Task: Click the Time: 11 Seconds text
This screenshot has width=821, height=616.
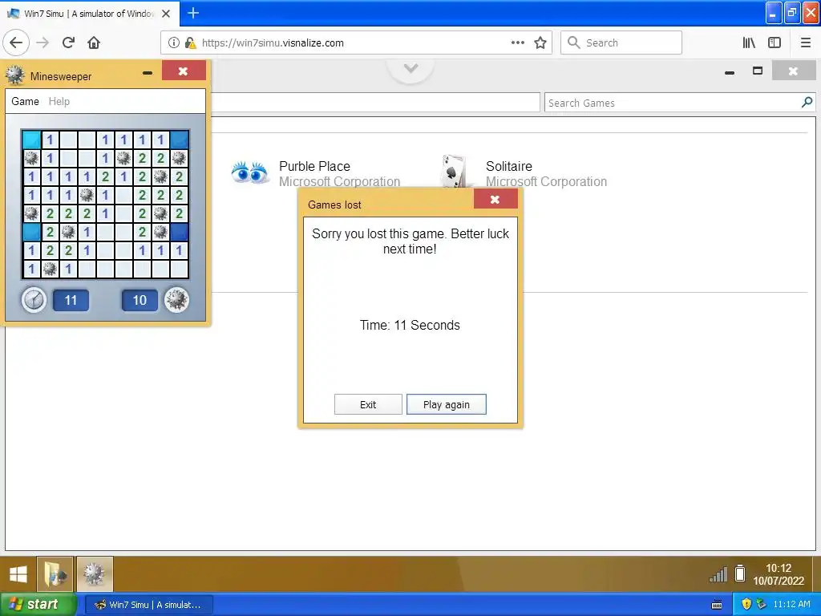Action: tap(410, 326)
